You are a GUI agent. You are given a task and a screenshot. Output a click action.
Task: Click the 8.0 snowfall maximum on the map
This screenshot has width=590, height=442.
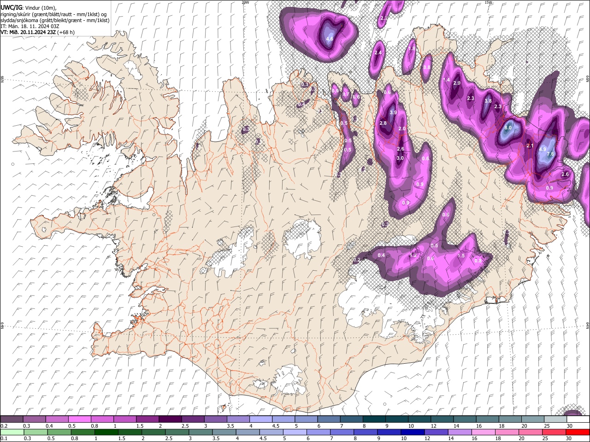508,128
